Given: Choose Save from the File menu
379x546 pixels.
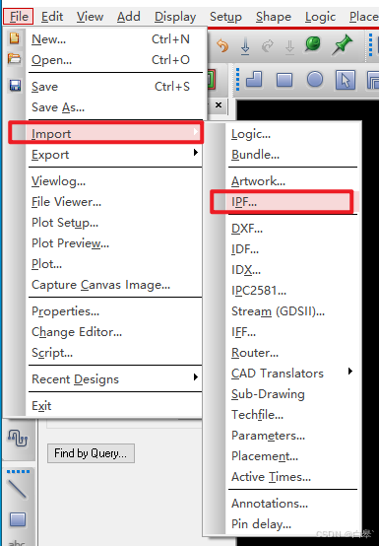Looking at the screenshot, I should tap(115, 87).
